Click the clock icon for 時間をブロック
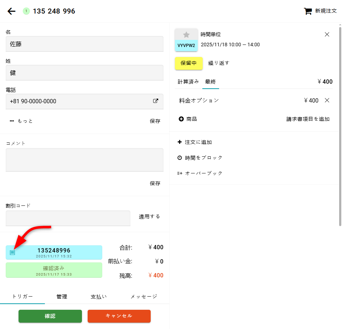Image resolution: width=342 pixels, height=329 pixels. point(180,158)
